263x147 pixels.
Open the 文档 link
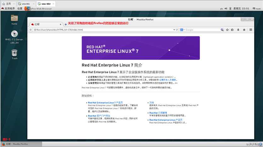coord(152,103)
